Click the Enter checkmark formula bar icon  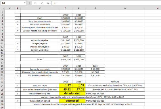[42, 3]
